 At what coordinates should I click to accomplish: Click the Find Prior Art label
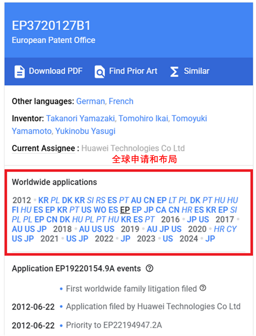coord(133,71)
